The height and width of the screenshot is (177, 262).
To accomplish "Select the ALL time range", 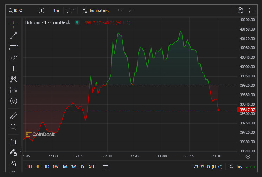I will 91,166.
